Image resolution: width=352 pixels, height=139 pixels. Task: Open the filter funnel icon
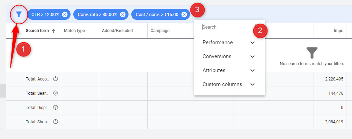point(19,15)
